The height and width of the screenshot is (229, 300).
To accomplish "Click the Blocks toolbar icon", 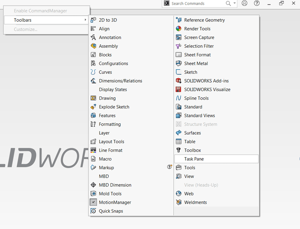I will click(93, 55).
